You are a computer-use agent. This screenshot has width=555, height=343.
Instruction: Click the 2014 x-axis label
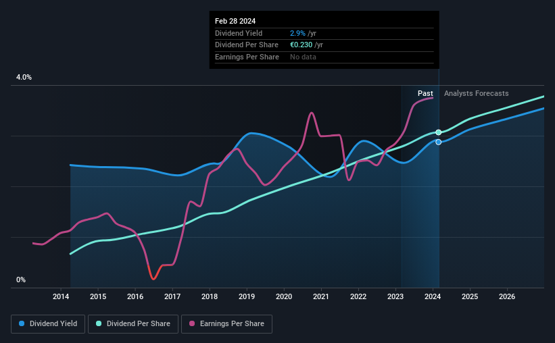pos(61,296)
